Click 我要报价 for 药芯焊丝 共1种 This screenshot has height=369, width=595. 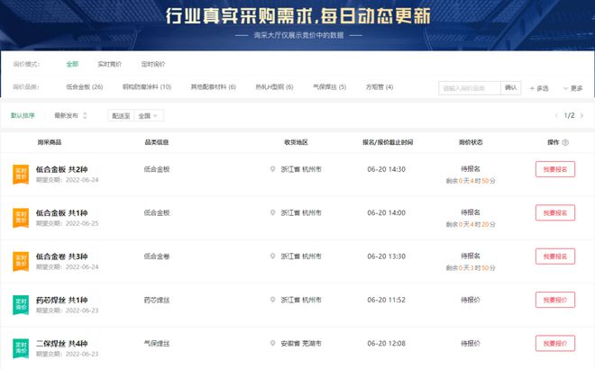click(554, 299)
